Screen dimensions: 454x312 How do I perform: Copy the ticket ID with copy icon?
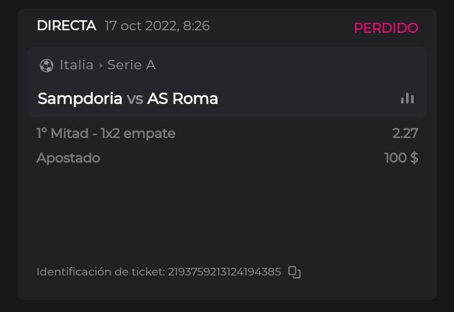pos(294,272)
